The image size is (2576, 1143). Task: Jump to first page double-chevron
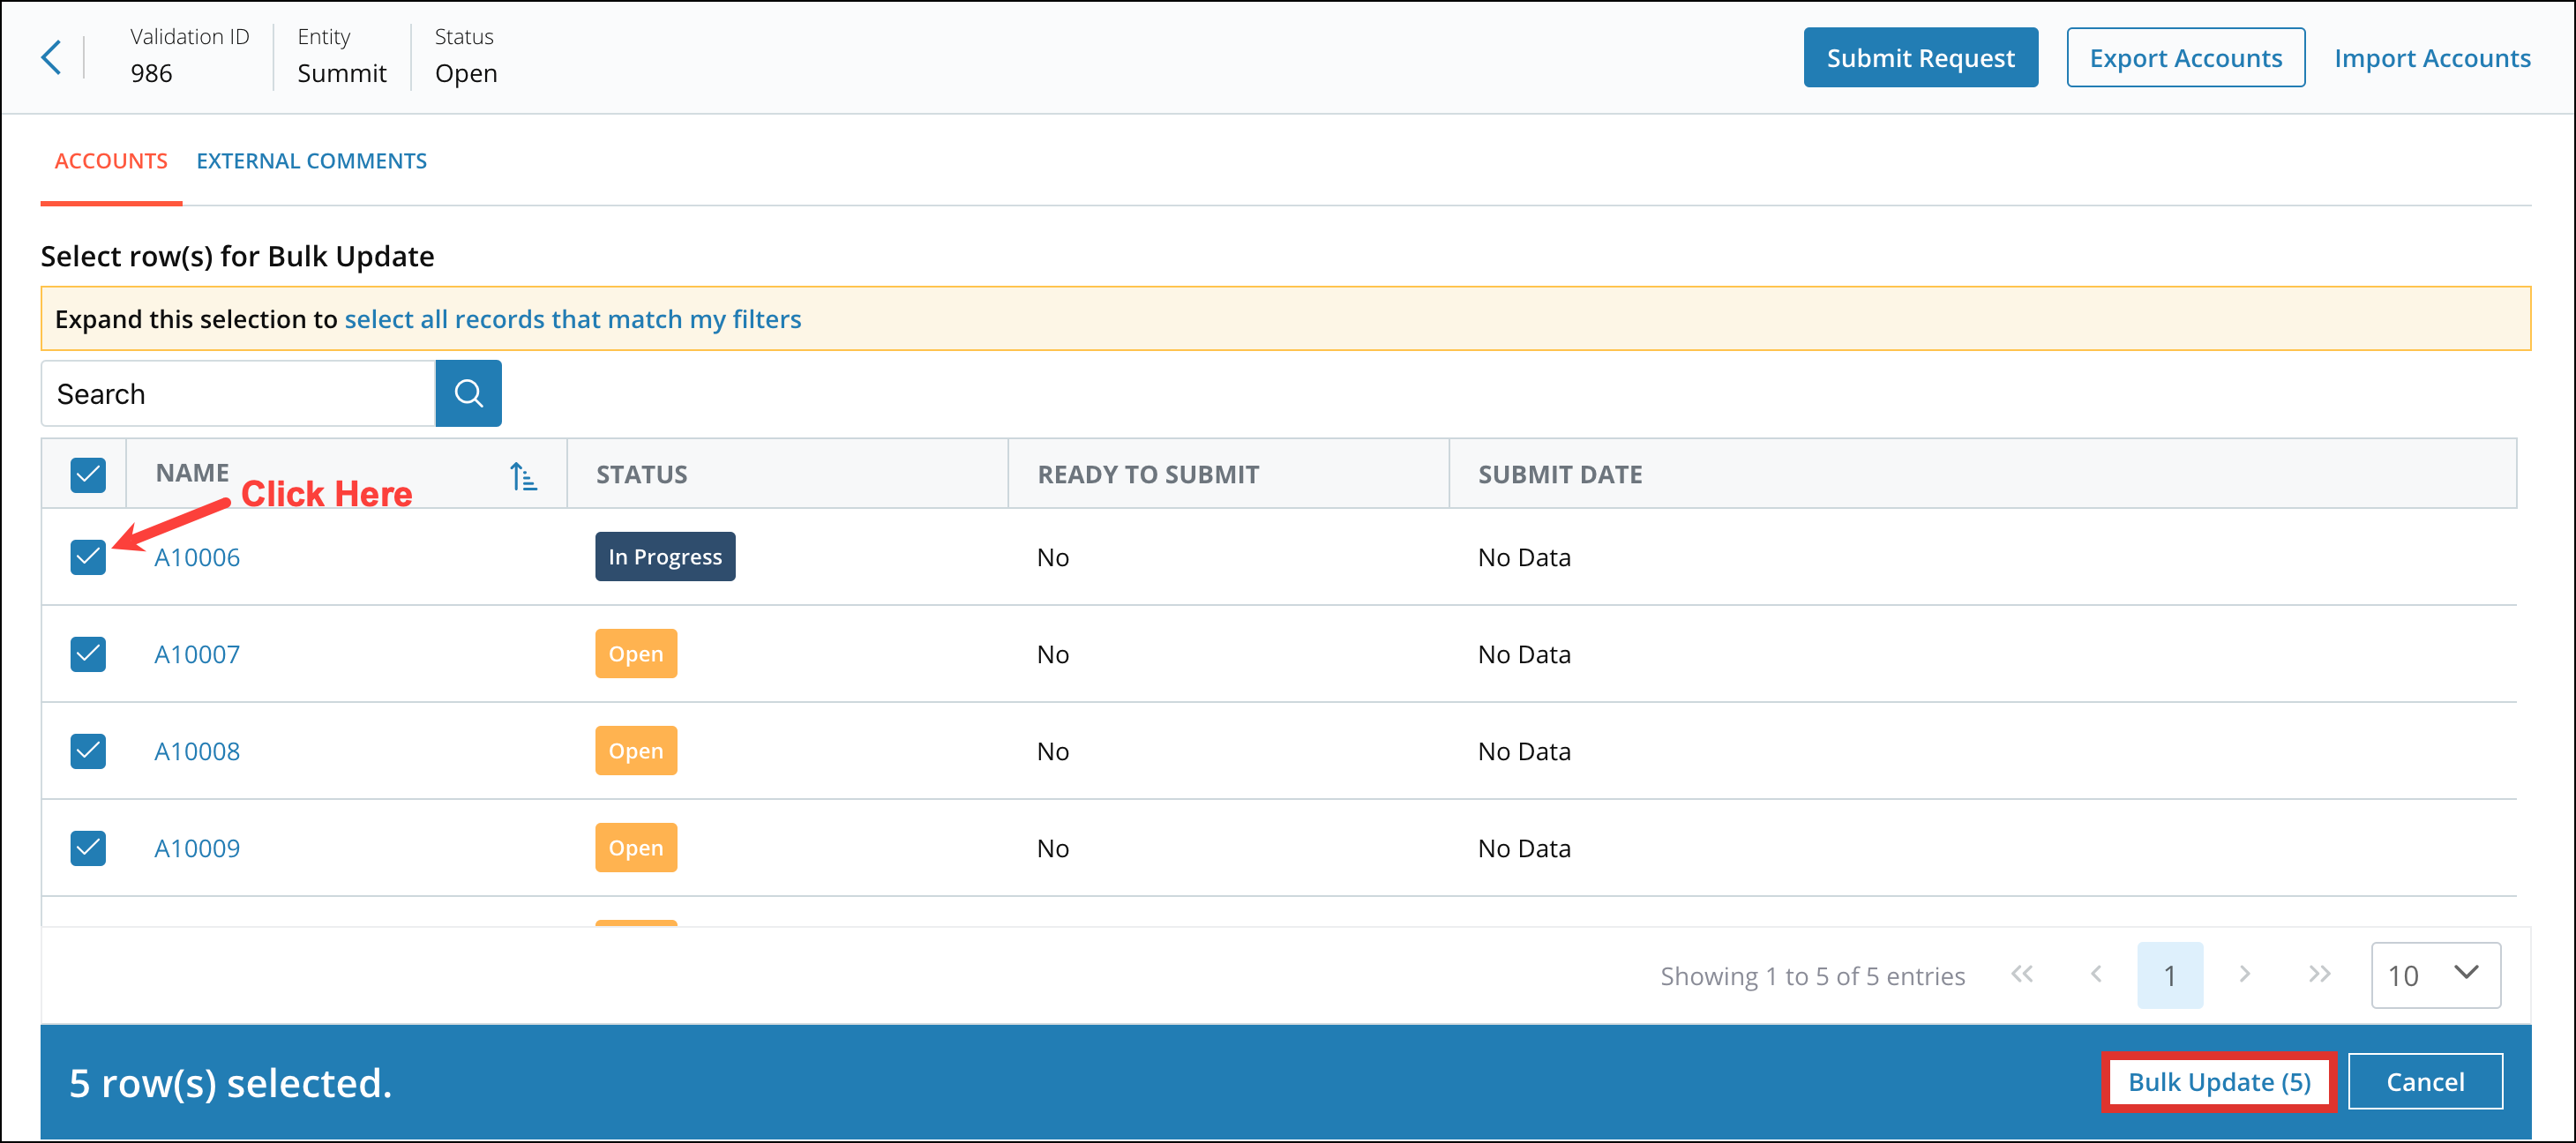[x=2021, y=974]
